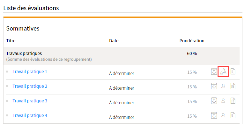Click the download box icon for Travail pratique 2
The image size is (245, 124).
214,86
